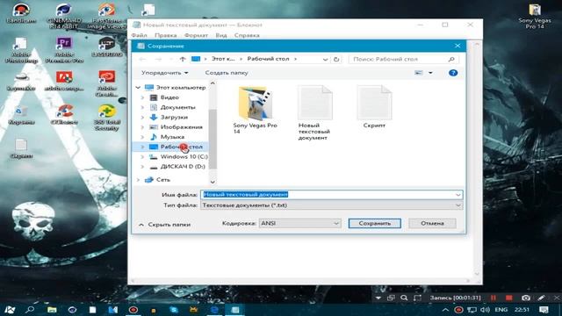Take a screenshot with the recorder camera icon

pos(526,298)
